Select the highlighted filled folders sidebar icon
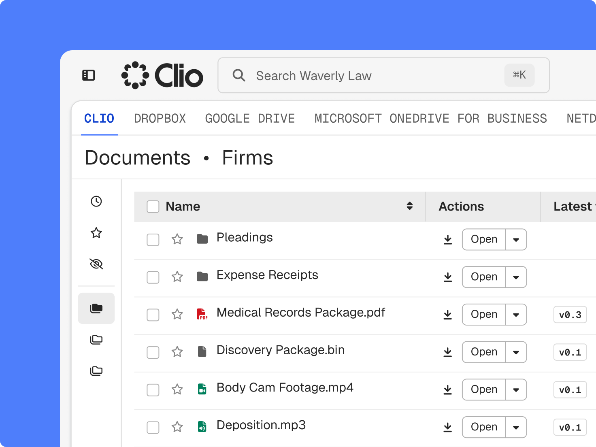This screenshot has height=447, width=596. click(96, 308)
